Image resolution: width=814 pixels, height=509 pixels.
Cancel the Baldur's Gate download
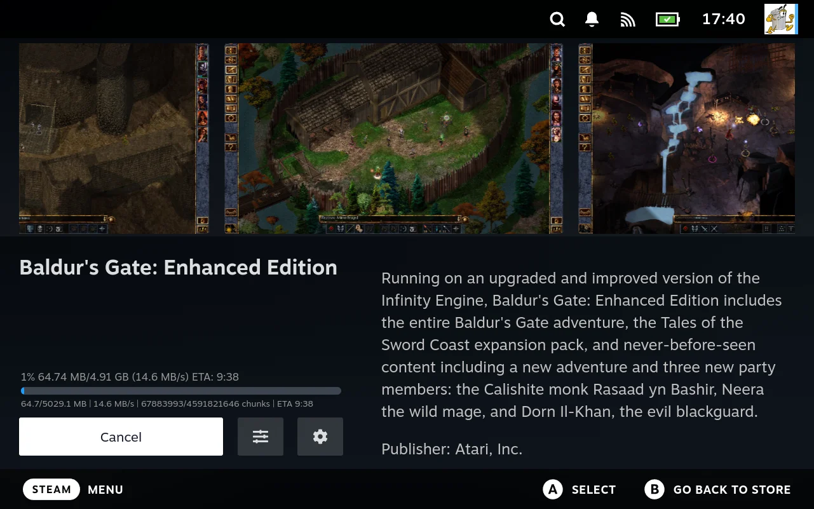(x=121, y=437)
